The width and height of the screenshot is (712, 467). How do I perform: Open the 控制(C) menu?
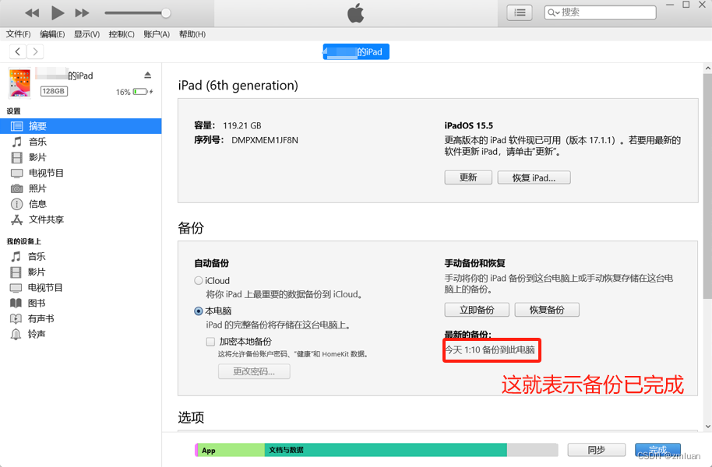[x=122, y=34]
